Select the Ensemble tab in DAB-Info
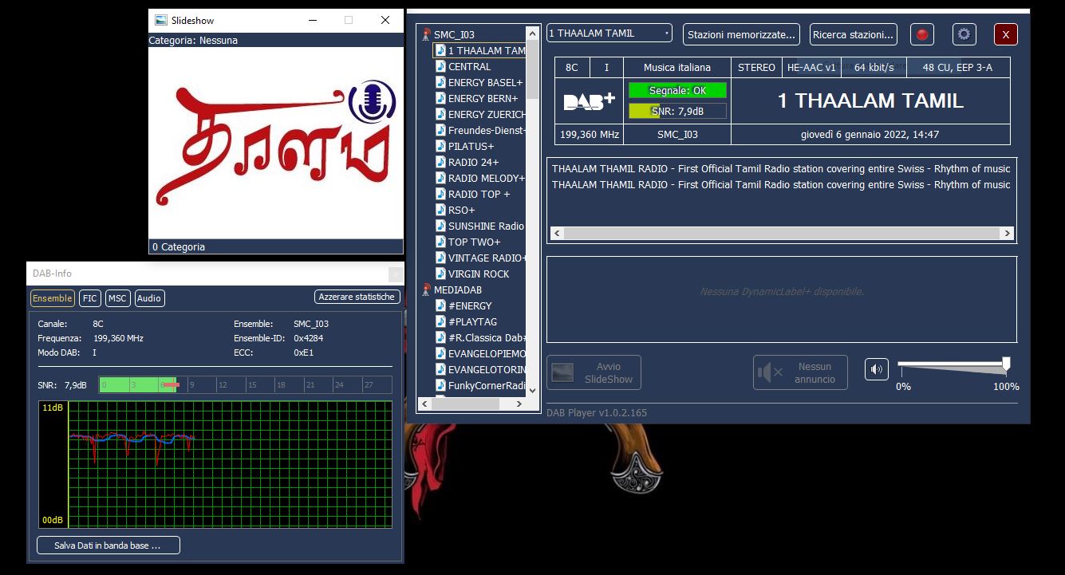1065x575 pixels. tap(53, 297)
